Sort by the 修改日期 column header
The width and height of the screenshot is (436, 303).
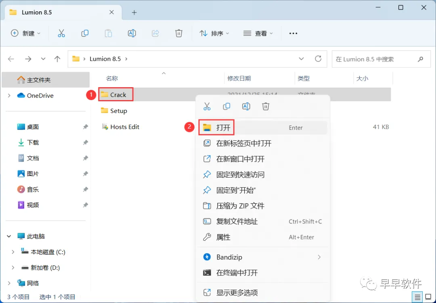pos(239,78)
